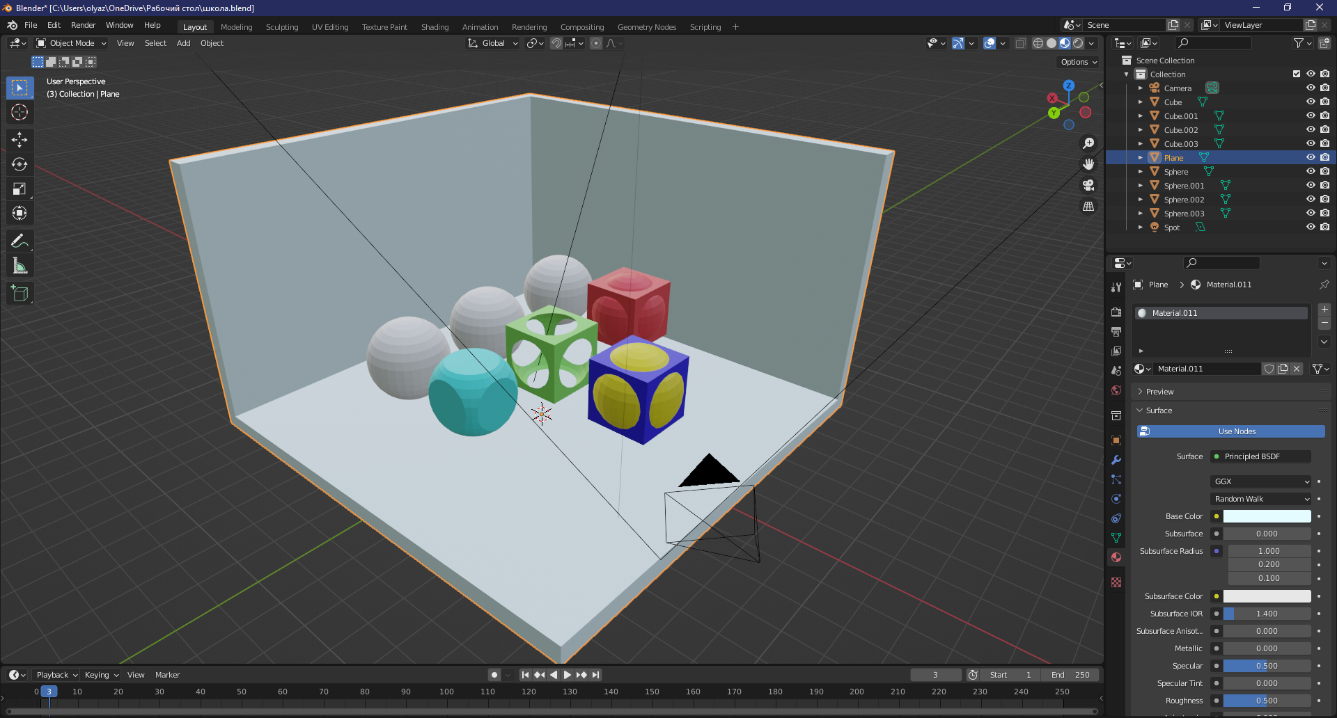Open the Physics properties tab
This screenshot has width=1337, height=718.
click(1116, 498)
